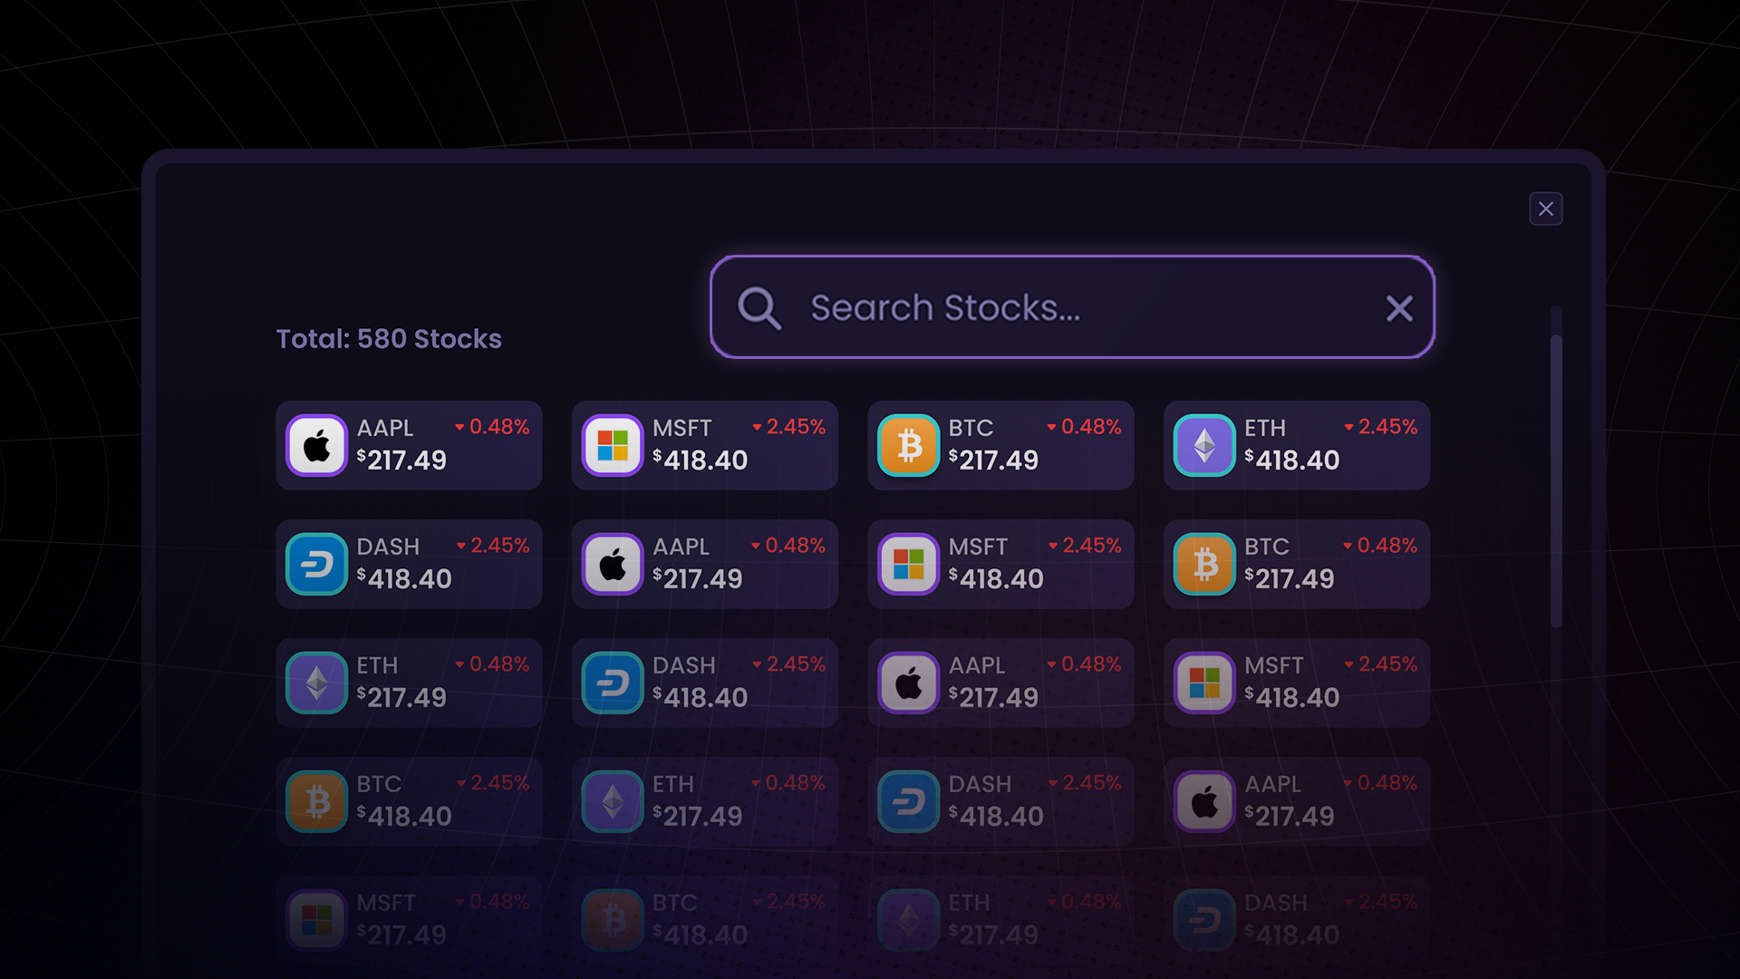Click the Apple logo icon in the first AAPL card
The width and height of the screenshot is (1740, 979).
316,446
